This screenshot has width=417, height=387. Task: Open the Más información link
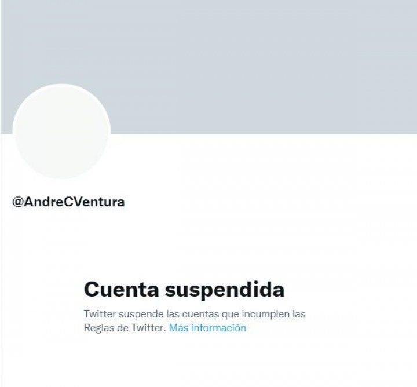pyautogui.click(x=207, y=328)
